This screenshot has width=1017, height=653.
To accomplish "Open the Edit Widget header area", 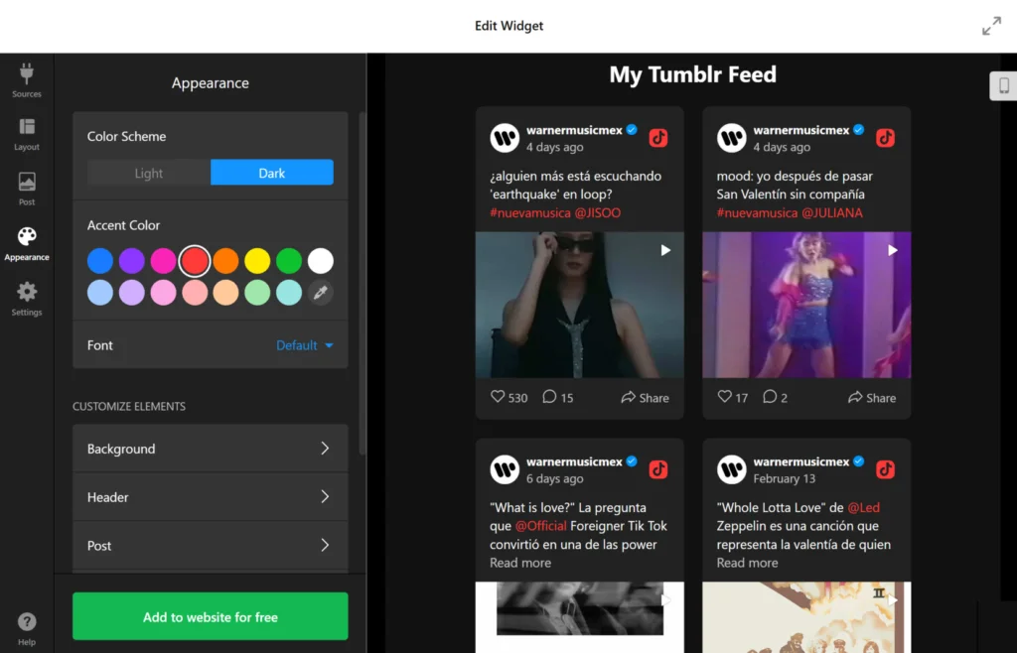I will tap(508, 26).
